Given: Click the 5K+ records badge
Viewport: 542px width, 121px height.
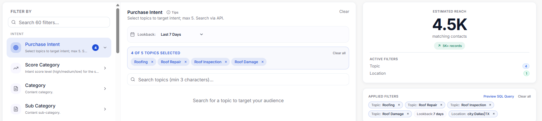Looking at the screenshot, I should click(x=450, y=46).
